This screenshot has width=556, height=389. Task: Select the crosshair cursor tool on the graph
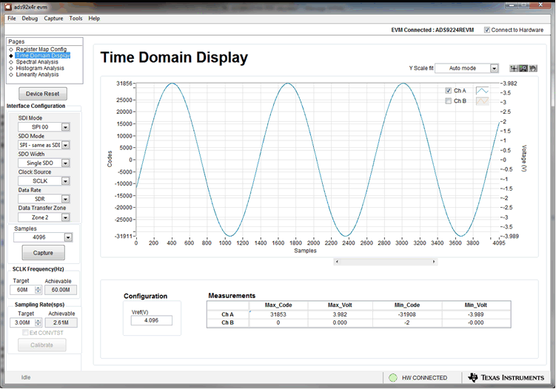click(x=515, y=68)
